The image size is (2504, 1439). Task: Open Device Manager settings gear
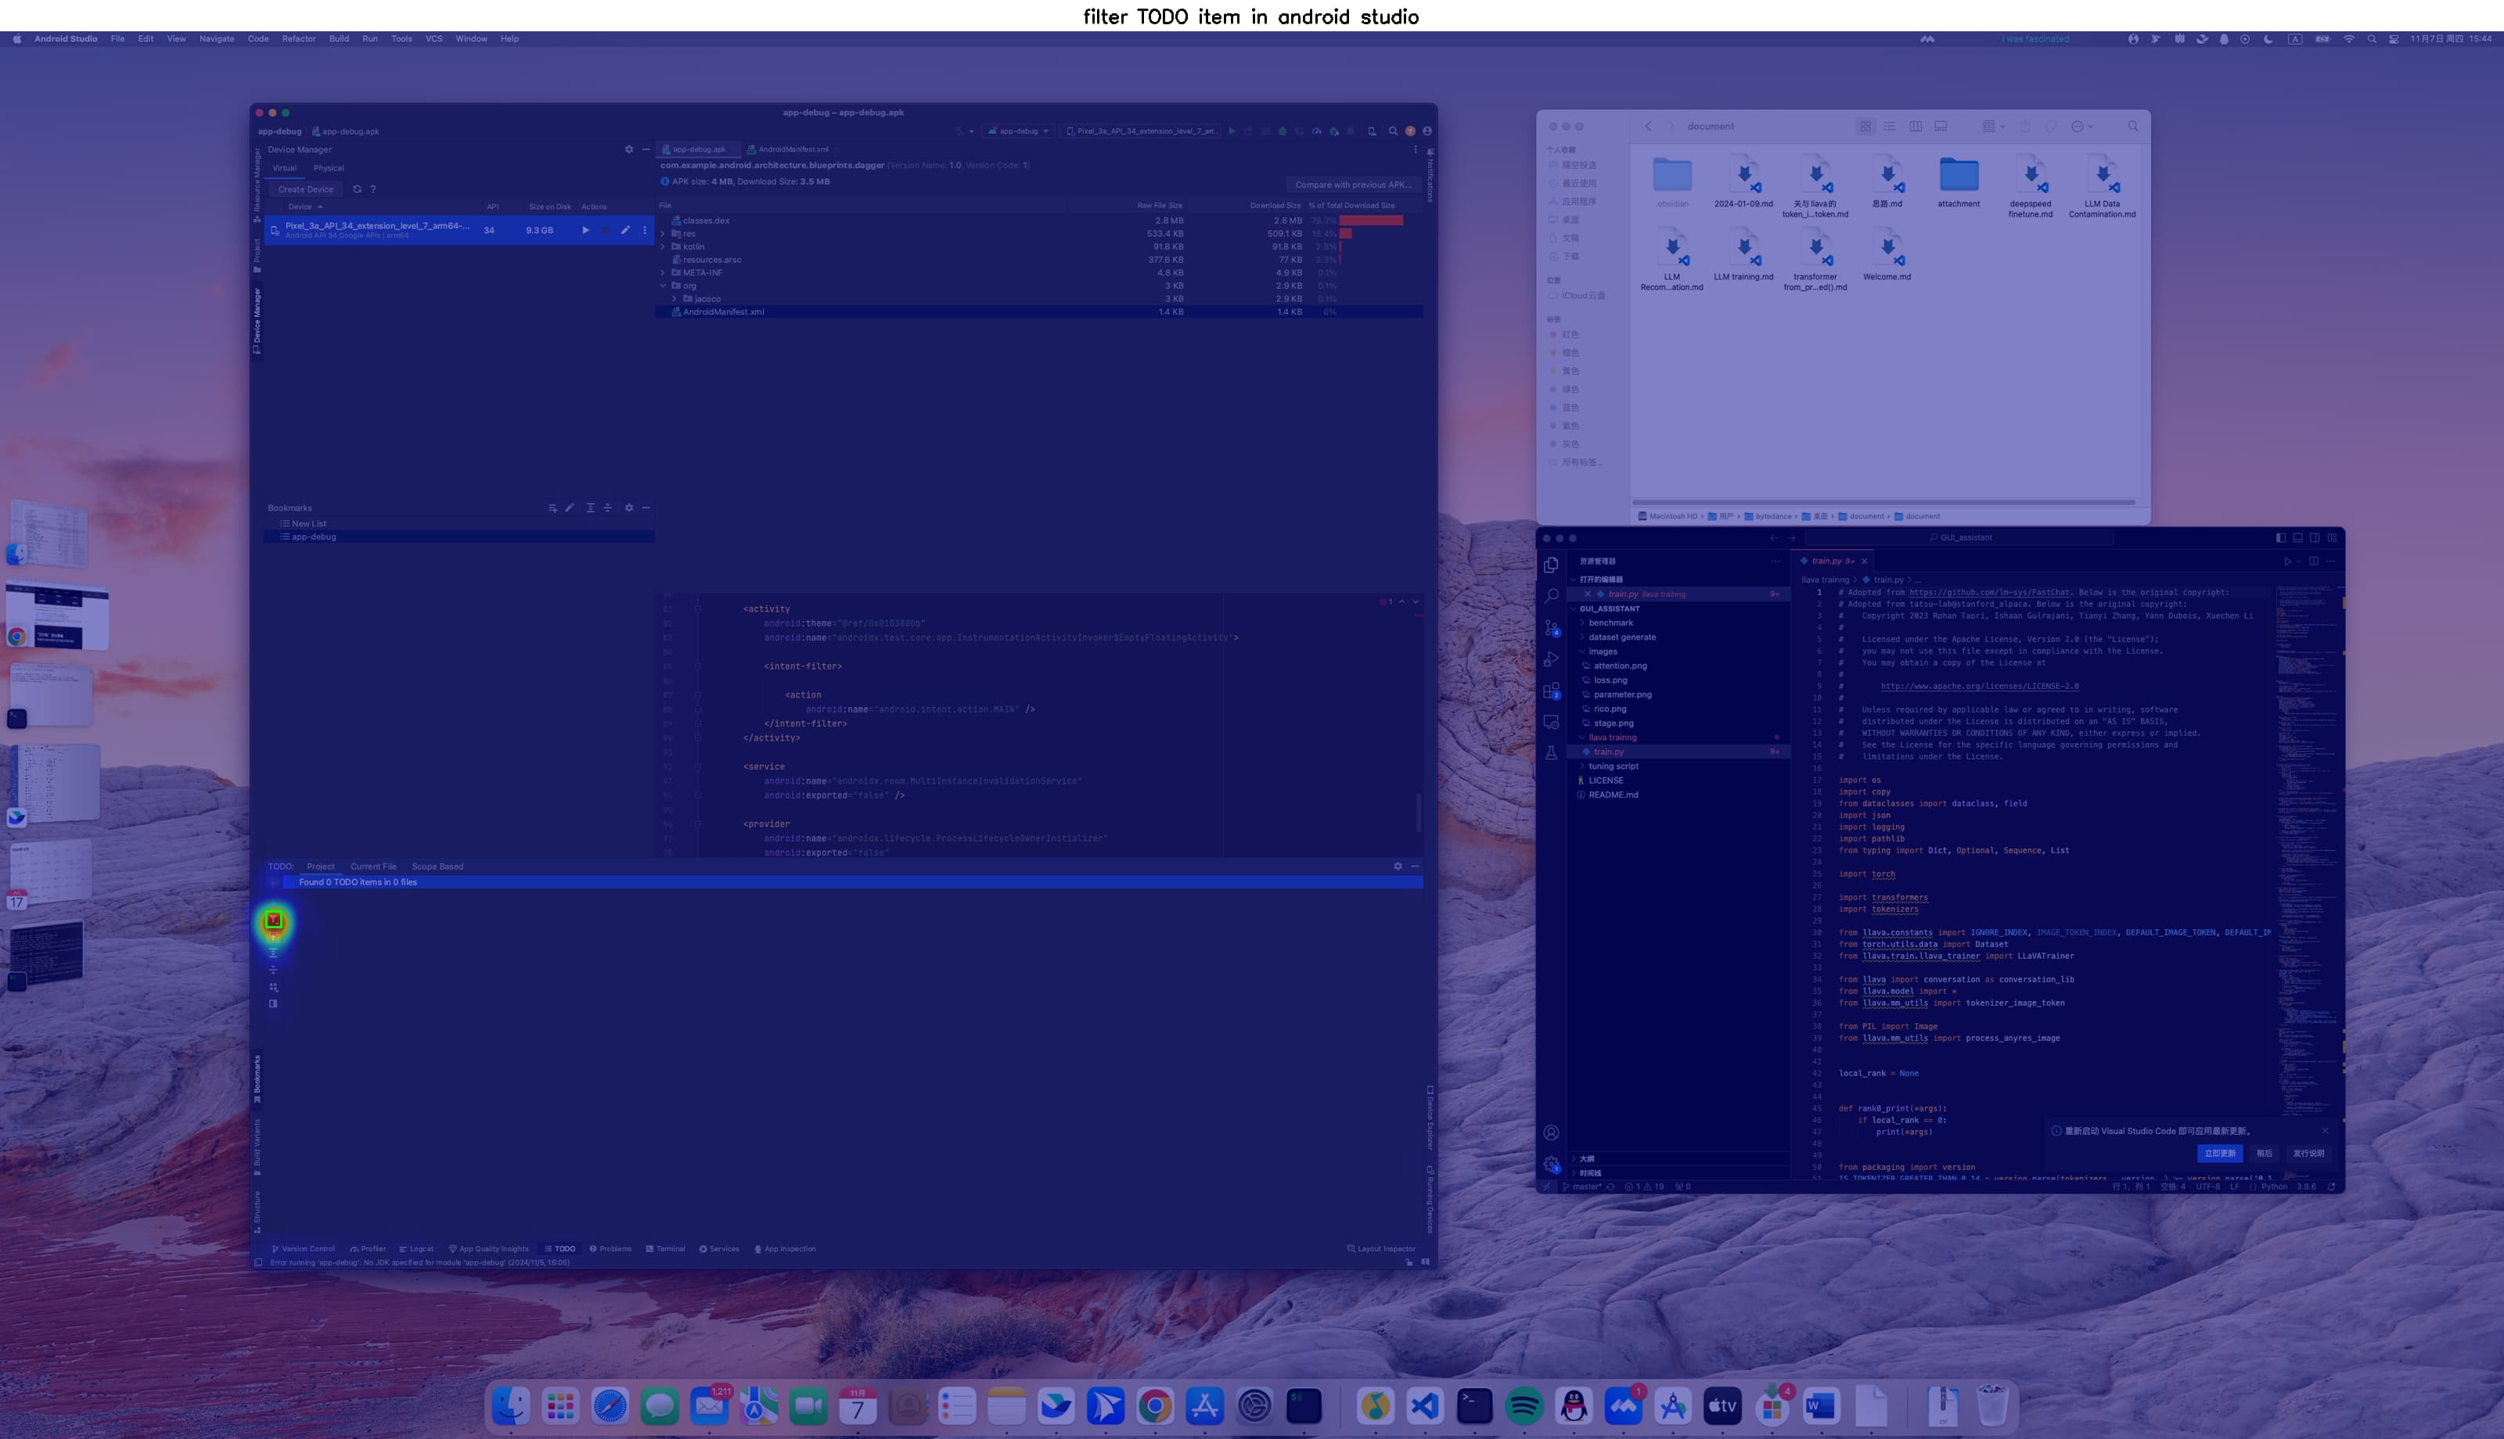pyautogui.click(x=628, y=149)
